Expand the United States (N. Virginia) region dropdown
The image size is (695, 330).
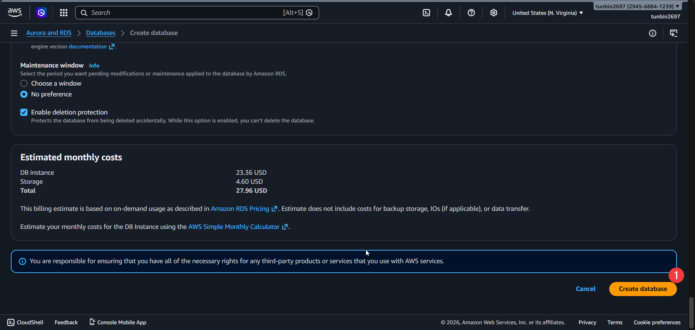coord(547,13)
